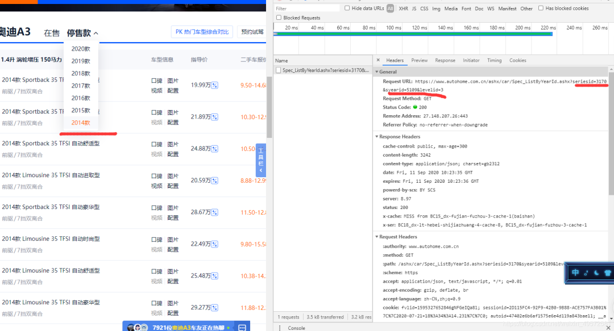Open loan calculator icon beside 25.48万
Image resolution: width=614 pixels, height=331 pixels.
[214, 276]
